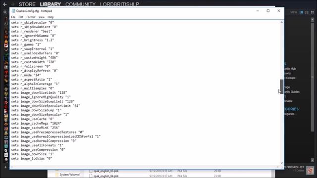This screenshot has height=178, width=317.
Task: Go to the LIBRARY tab in Steam
Action: [x=51, y=4]
